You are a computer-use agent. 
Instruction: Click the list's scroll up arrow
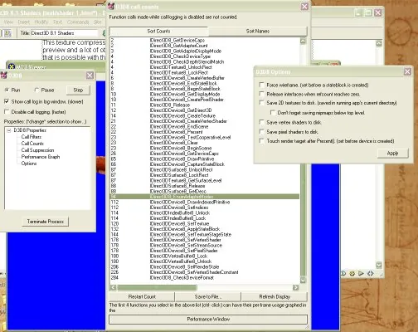pos(303,41)
